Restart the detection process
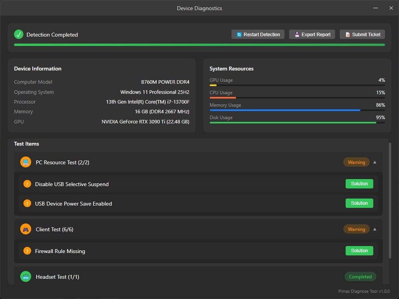The height and width of the screenshot is (299, 399). tap(258, 34)
